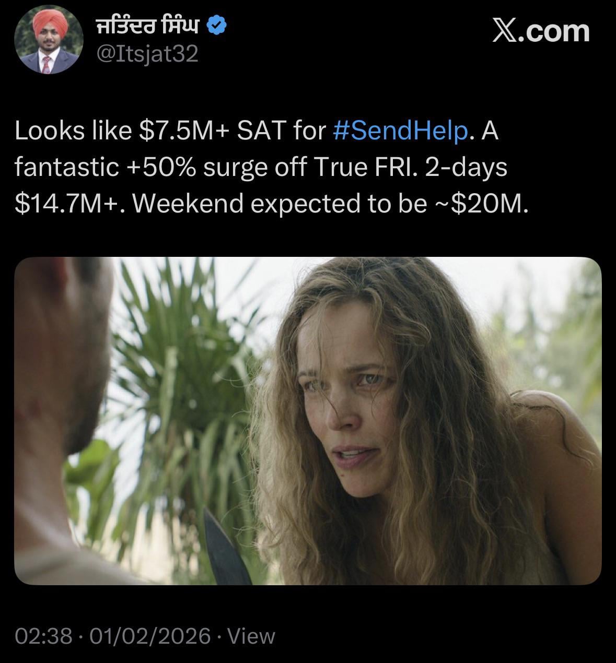Click the 01/02/2026 post date

pos(150,636)
